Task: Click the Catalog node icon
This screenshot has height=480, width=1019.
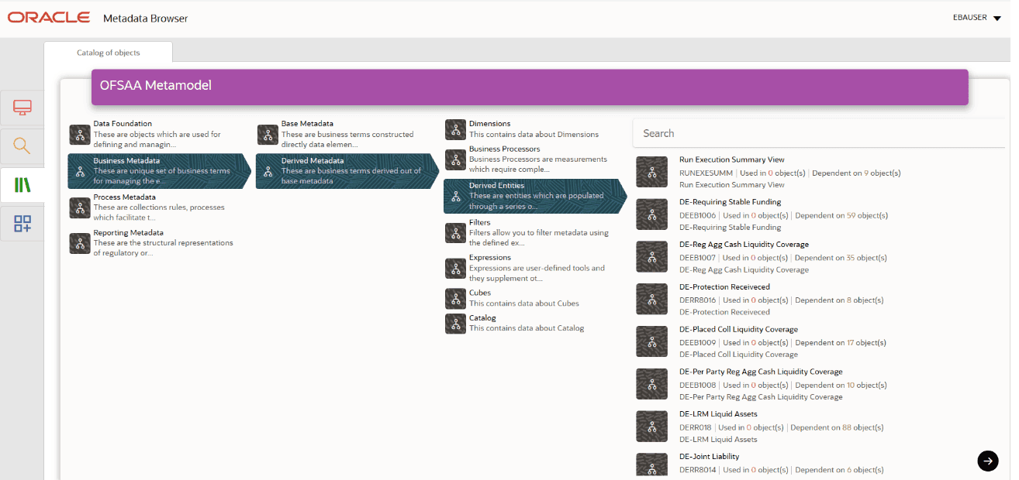Action: [456, 324]
